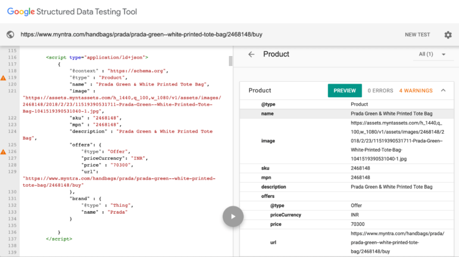The height and width of the screenshot is (257, 459).
Task: Click the "price" : "70300" code line
Action: (107, 165)
